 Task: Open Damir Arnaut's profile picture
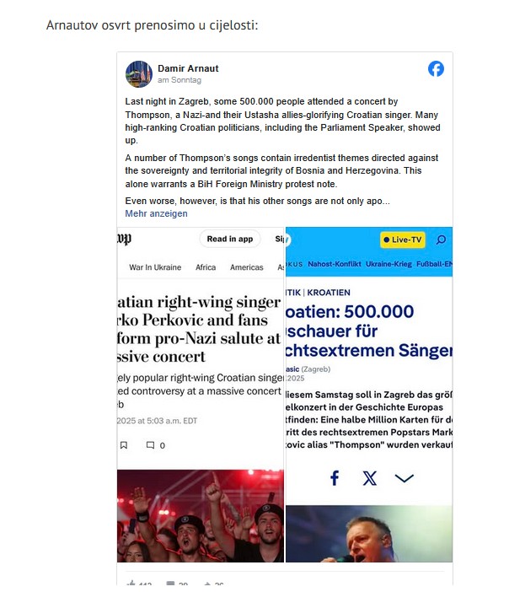coord(139,74)
